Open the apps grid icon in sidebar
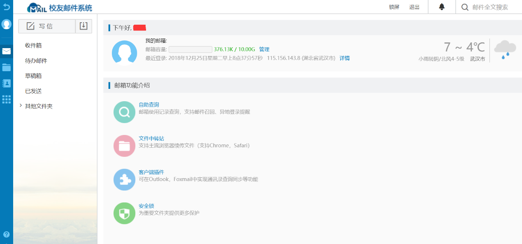The height and width of the screenshot is (244, 522). [x=6, y=99]
